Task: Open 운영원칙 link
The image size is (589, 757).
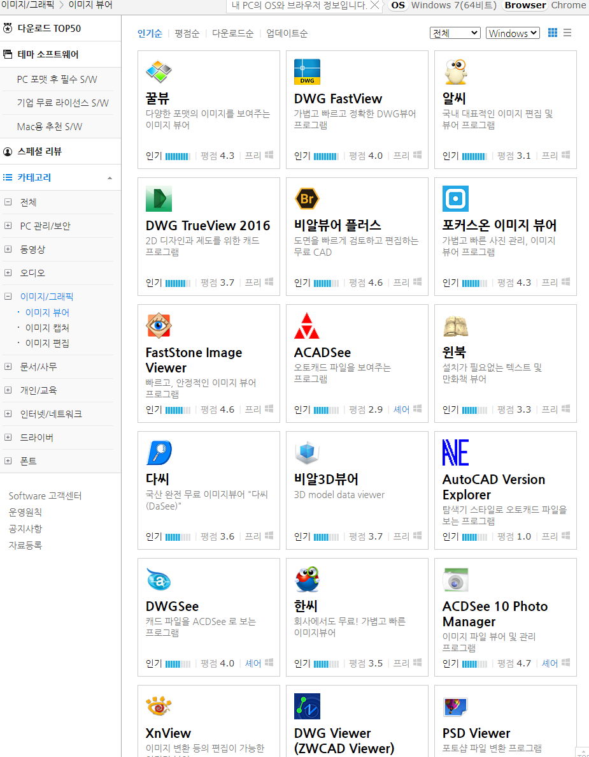Action: (x=25, y=512)
